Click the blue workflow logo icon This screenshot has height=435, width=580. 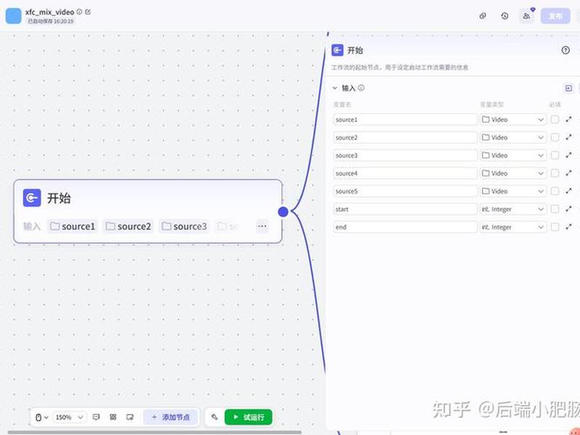click(x=13, y=16)
